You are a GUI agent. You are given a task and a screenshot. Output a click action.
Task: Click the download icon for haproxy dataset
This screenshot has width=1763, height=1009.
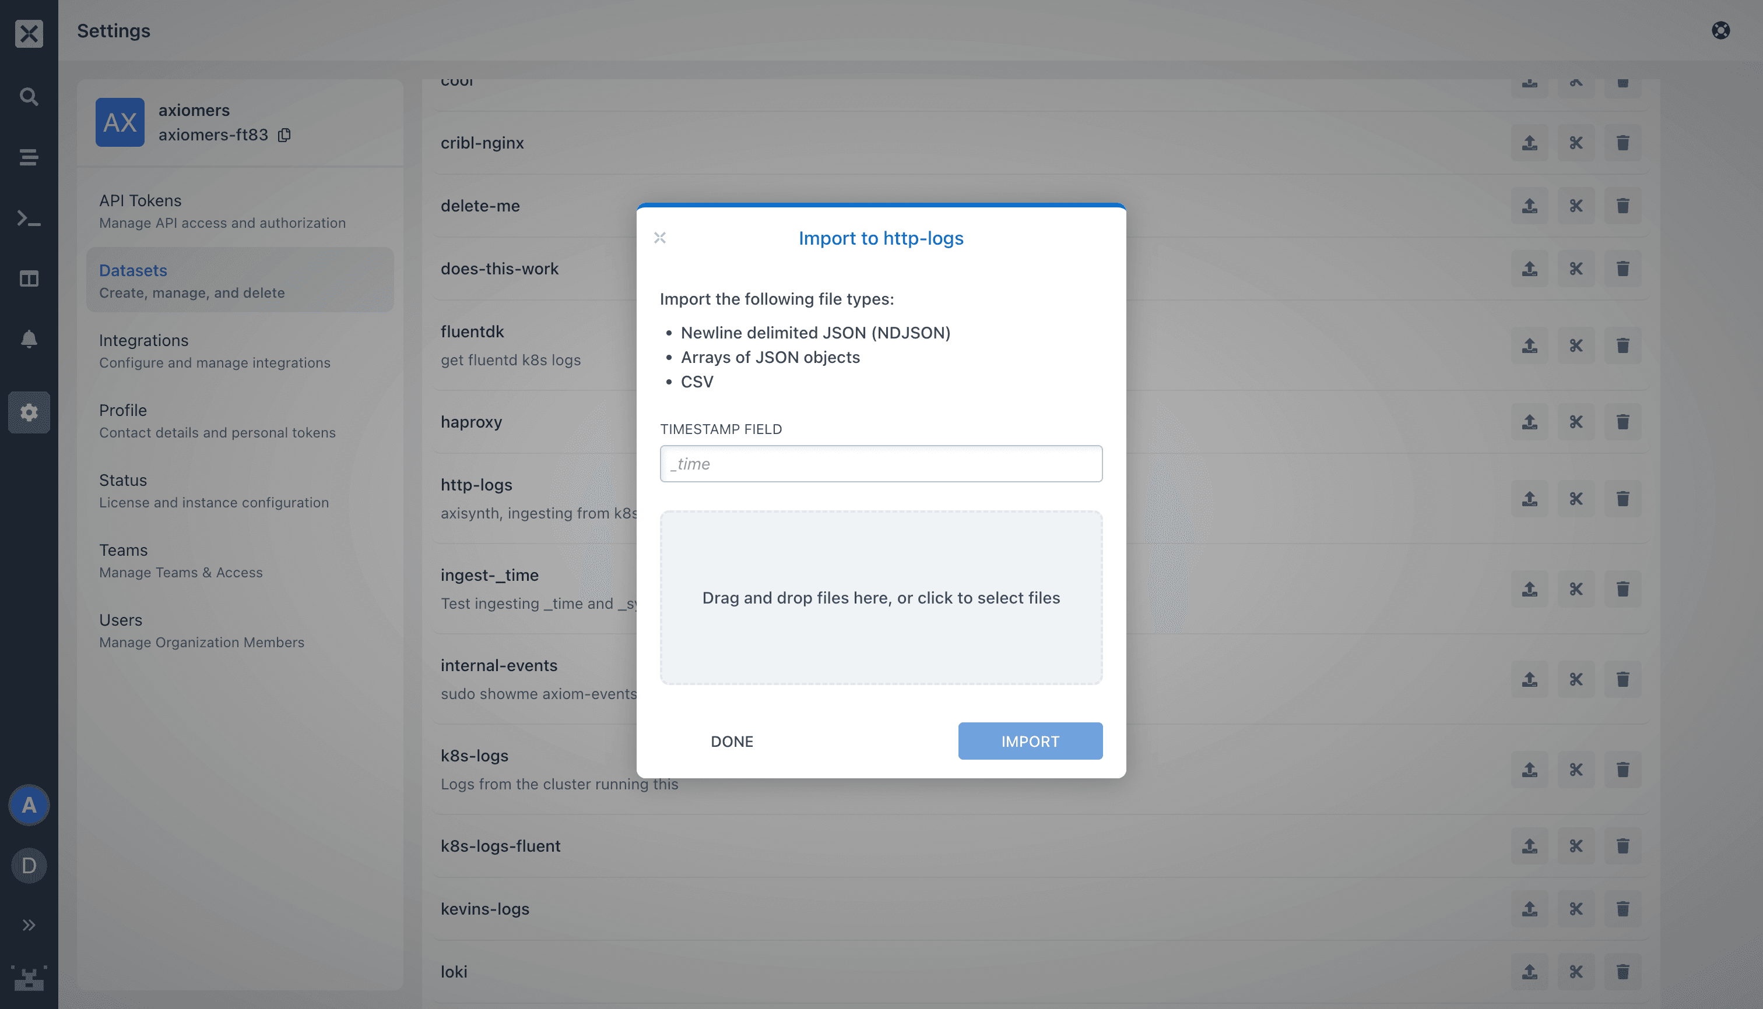click(x=1530, y=421)
